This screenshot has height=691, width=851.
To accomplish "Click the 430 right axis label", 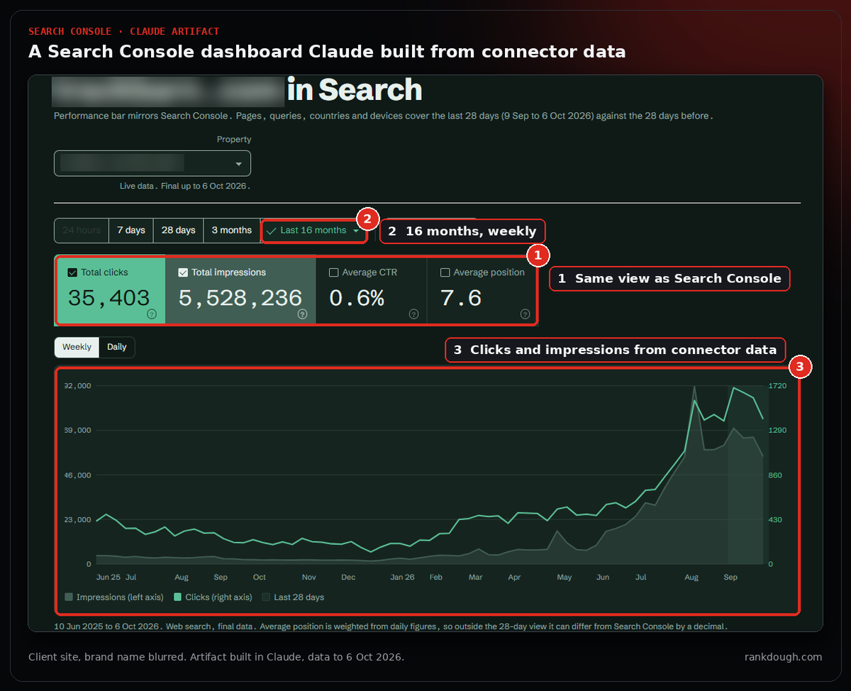I will pyautogui.click(x=776, y=520).
